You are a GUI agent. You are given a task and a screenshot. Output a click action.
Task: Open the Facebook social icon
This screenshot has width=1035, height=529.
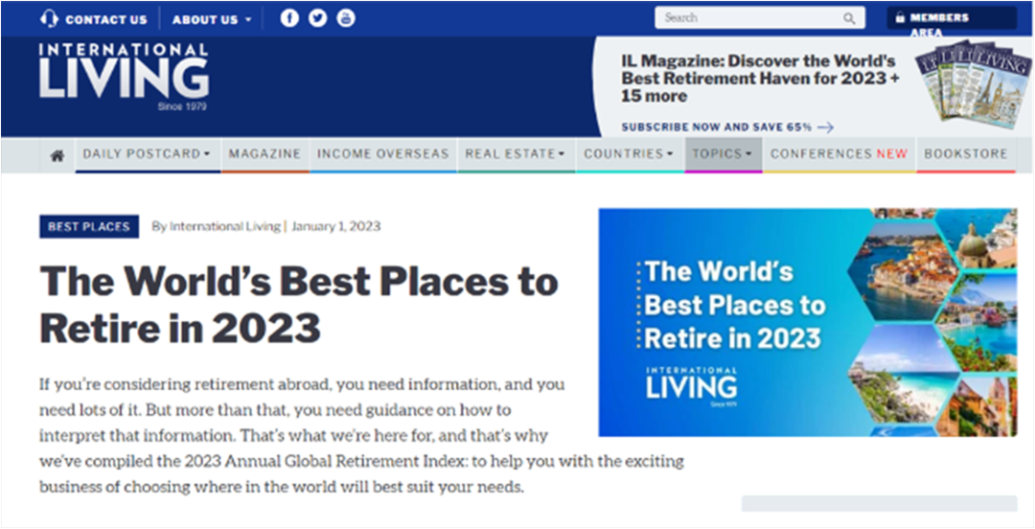tap(289, 18)
